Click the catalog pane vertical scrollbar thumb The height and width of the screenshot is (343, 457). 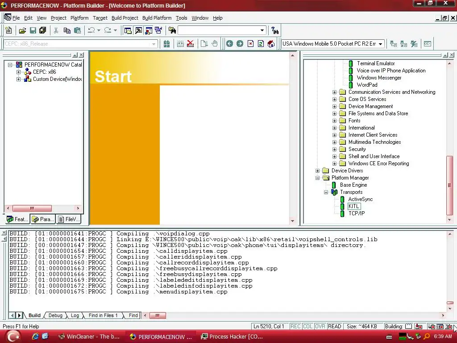click(449, 185)
